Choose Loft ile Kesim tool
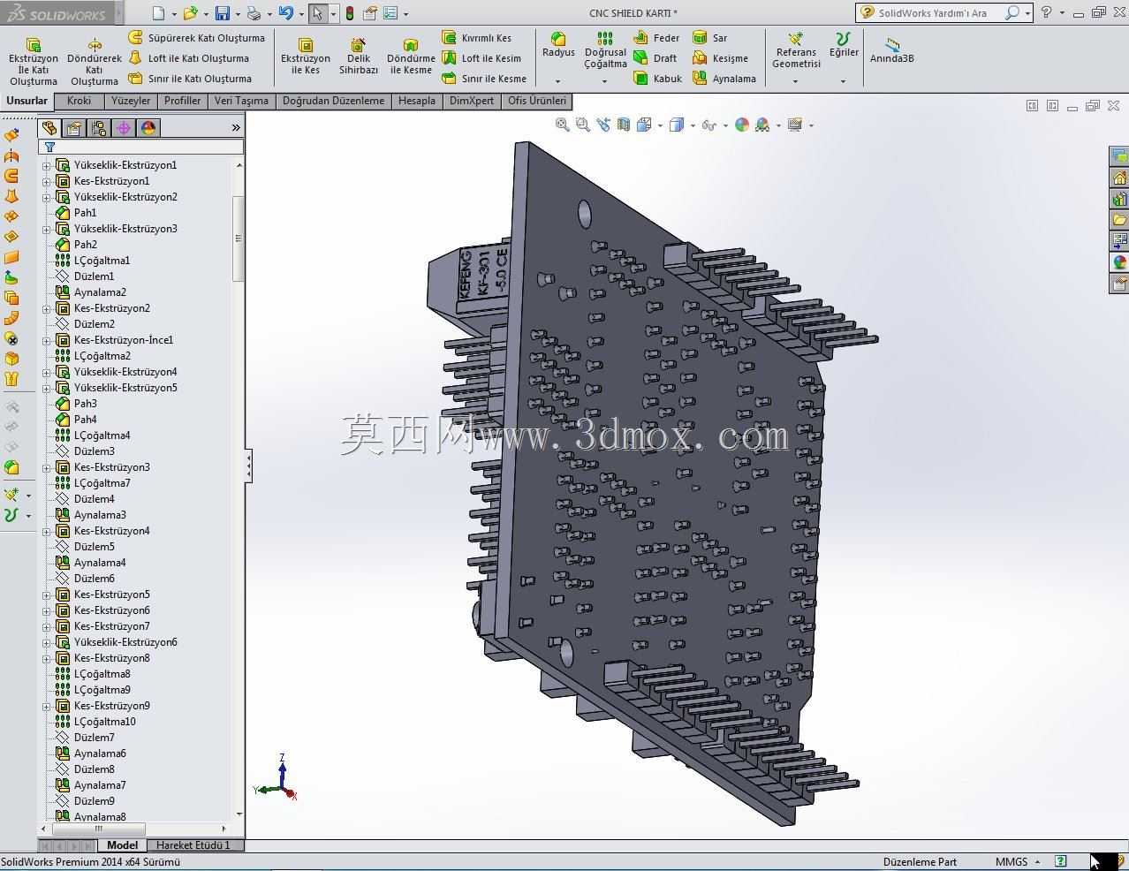The width and height of the screenshot is (1129, 871). [481, 58]
